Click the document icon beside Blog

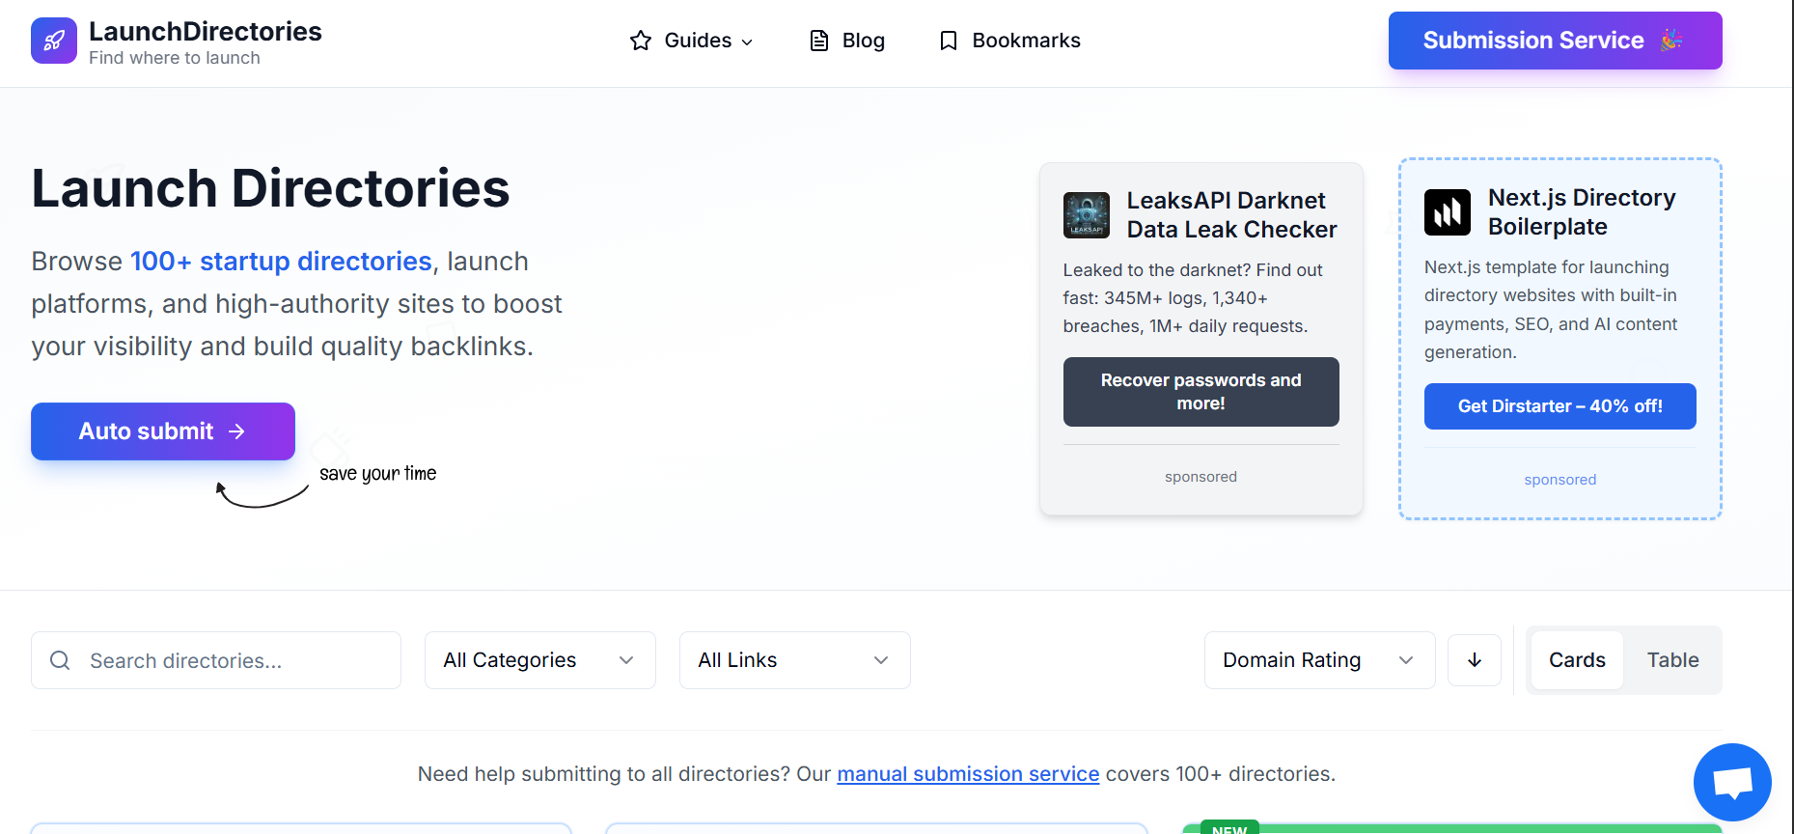819,41
